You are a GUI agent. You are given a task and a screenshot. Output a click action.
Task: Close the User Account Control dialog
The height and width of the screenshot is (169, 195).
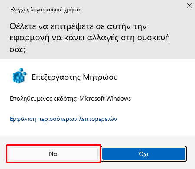click(189, 6)
